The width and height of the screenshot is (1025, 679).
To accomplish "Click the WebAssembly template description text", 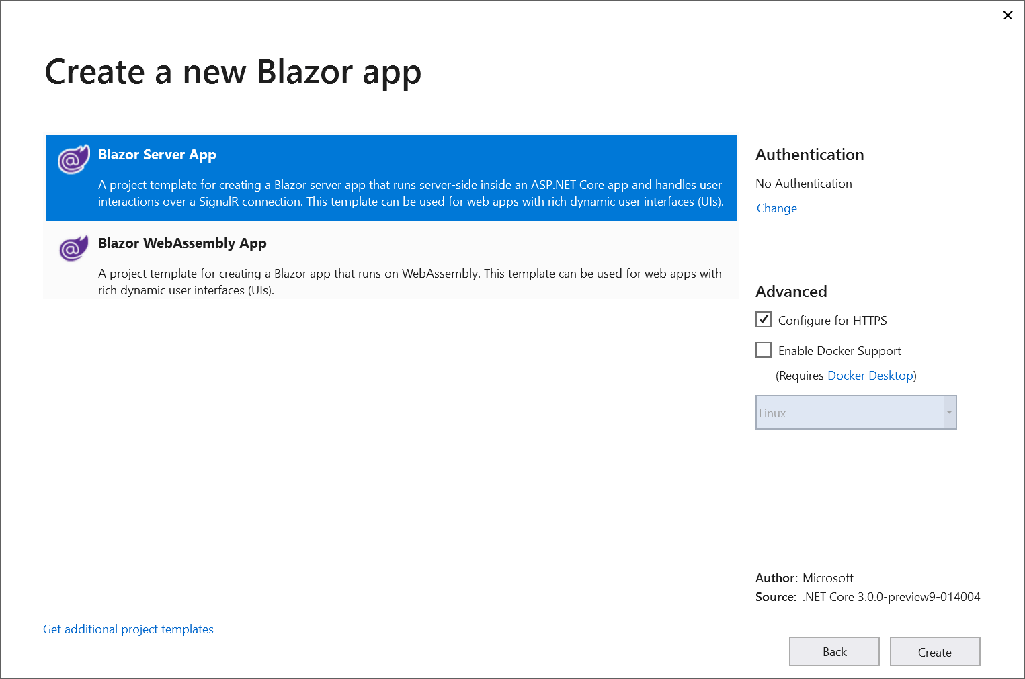I will click(409, 282).
